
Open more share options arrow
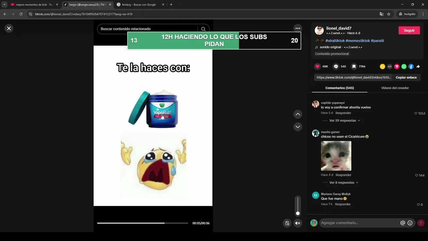[418, 67]
